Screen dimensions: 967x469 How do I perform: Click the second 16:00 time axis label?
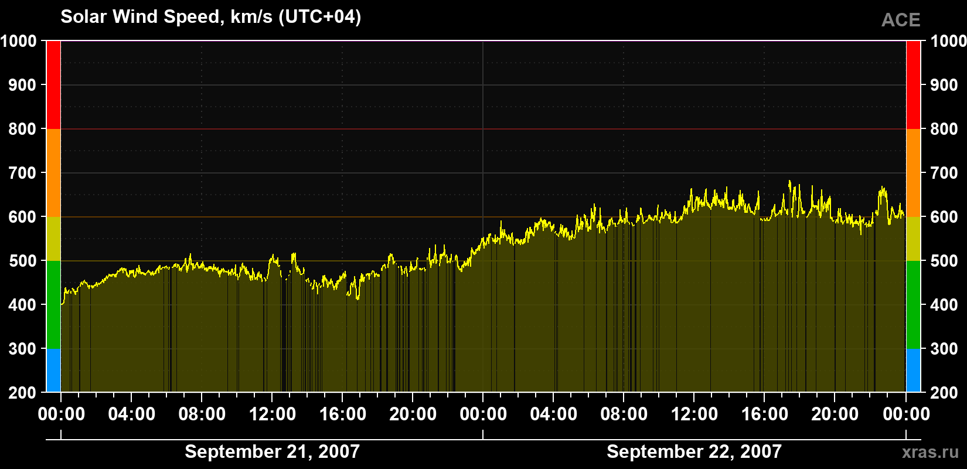coord(764,414)
